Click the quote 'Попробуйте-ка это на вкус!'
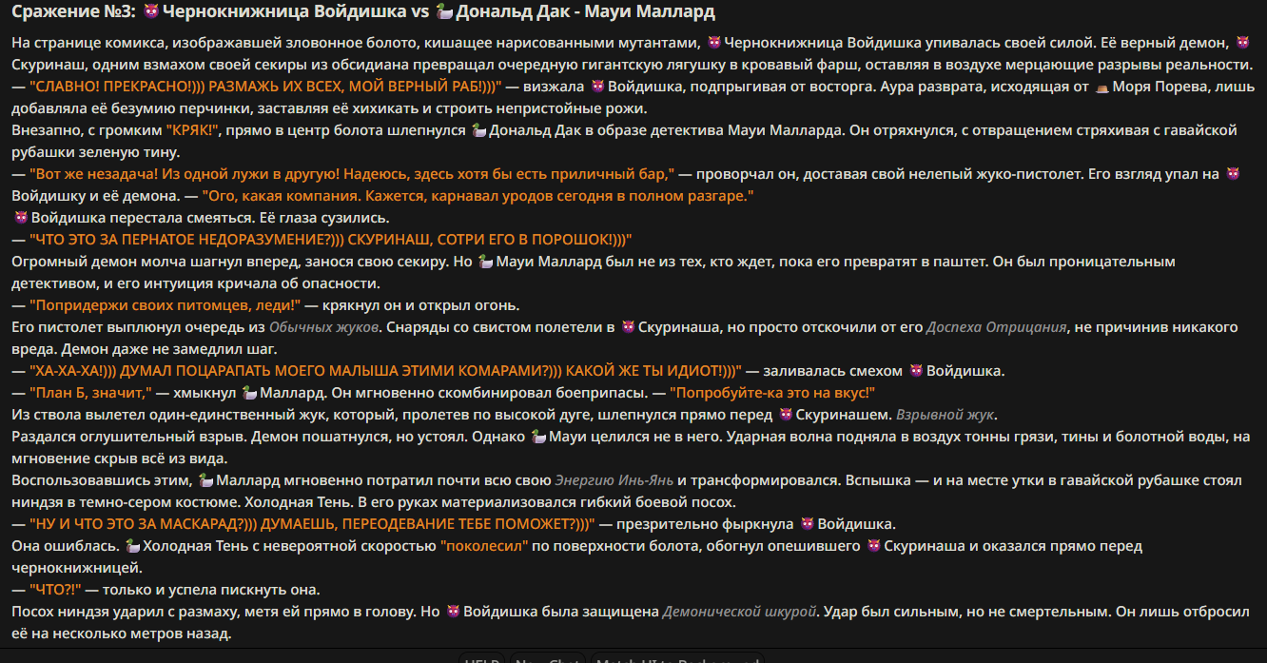Image resolution: width=1267 pixels, height=663 pixels. coord(772,393)
